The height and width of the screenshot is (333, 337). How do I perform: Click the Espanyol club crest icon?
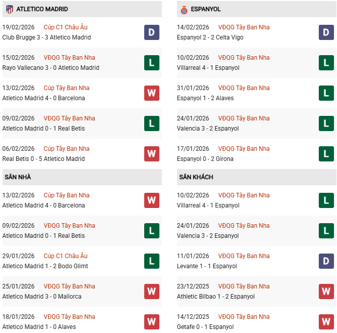(184, 9)
